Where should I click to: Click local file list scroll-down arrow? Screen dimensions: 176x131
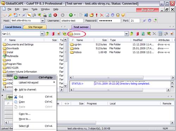click(x=65, y=86)
